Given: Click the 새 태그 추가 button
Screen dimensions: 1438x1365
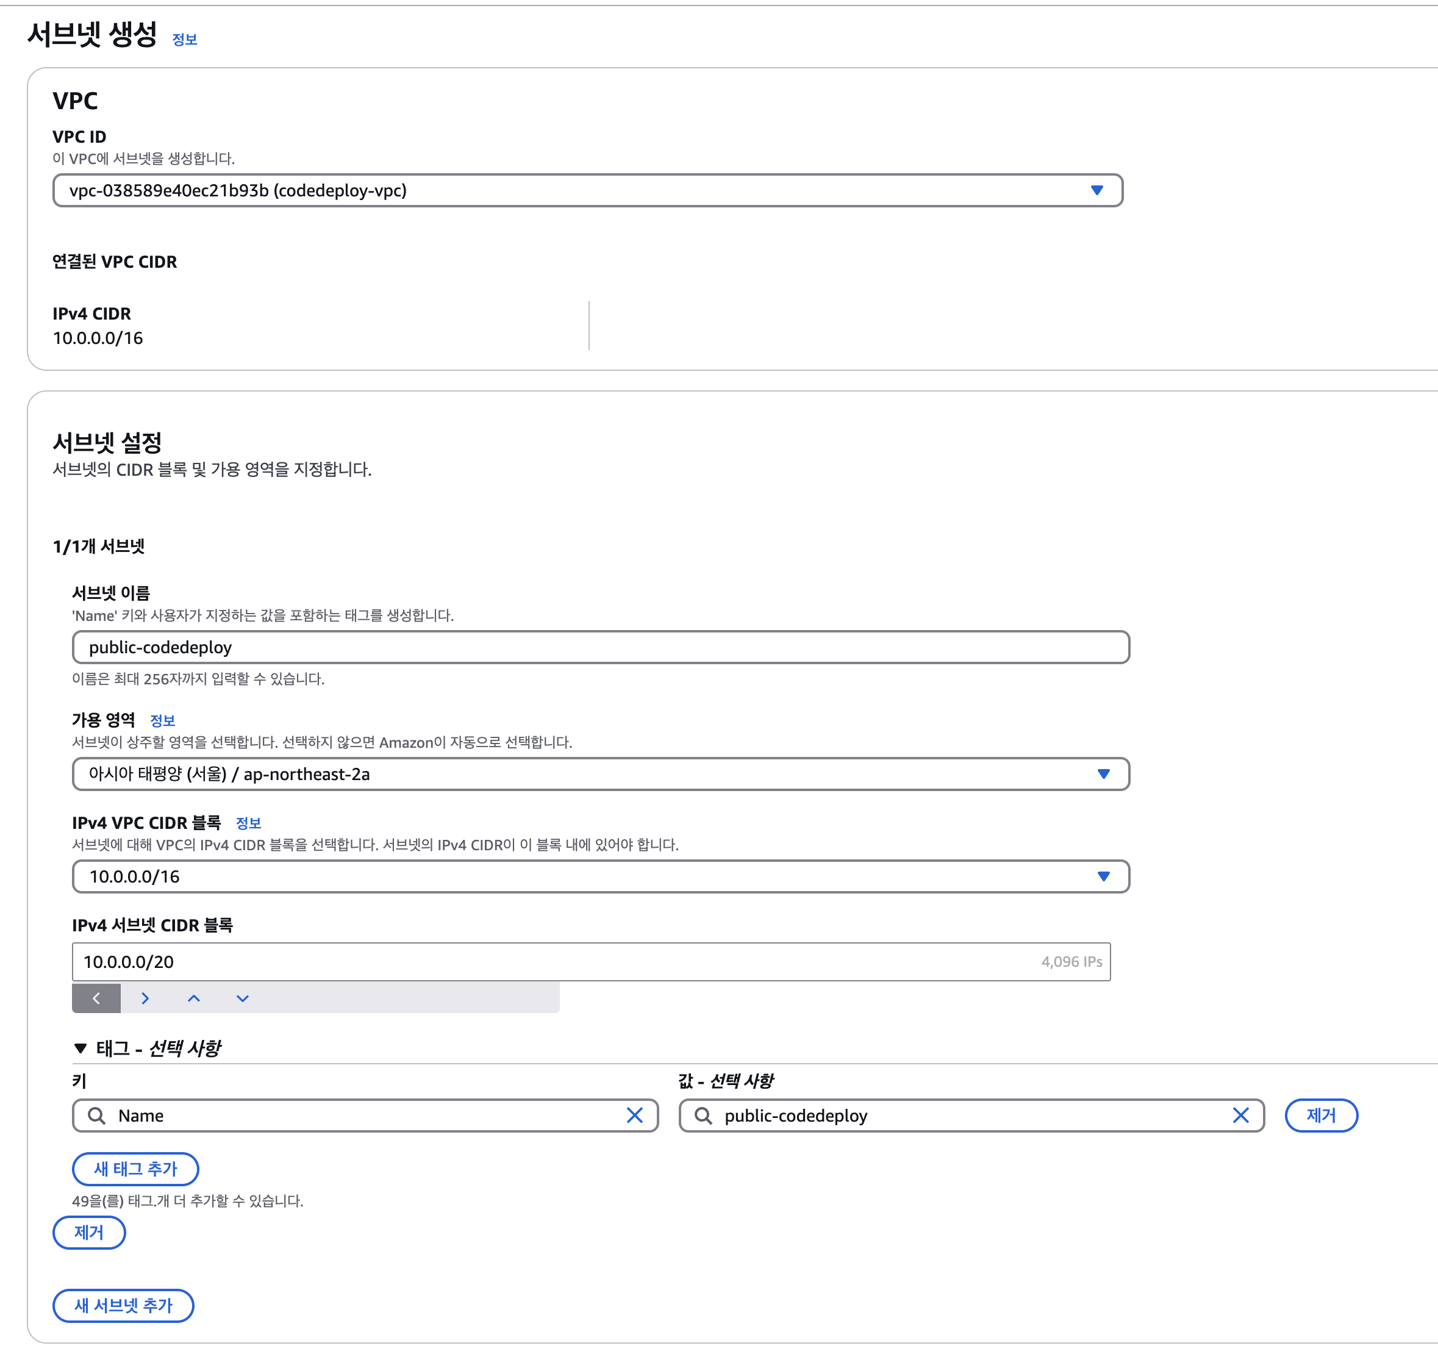Looking at the screenshot, I should 135,1169.
